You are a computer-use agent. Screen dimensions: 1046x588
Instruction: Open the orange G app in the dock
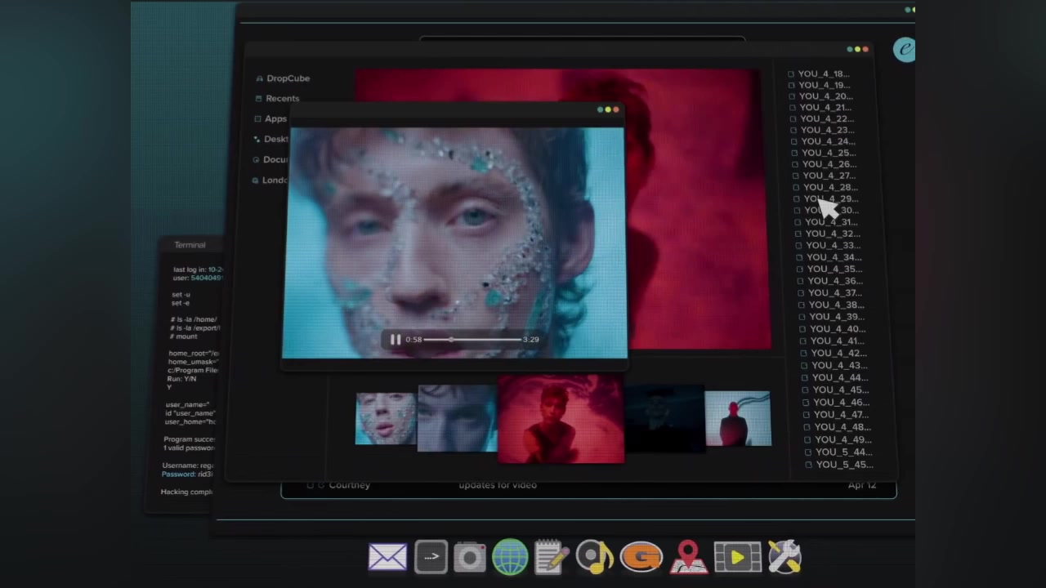(641, 558)
